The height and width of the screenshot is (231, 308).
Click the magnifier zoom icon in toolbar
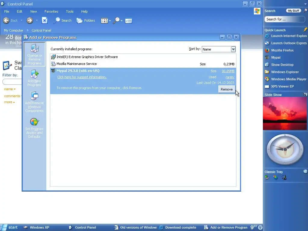116,20
